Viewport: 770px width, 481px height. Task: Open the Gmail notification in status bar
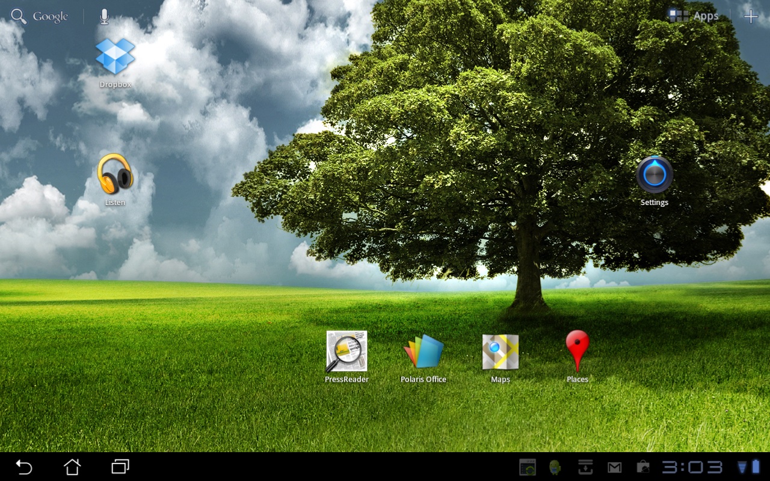(x=614, y=467)
